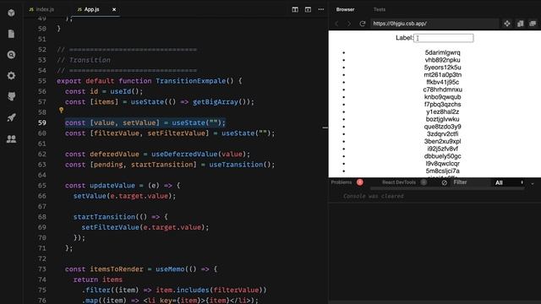541x304 pixels.
Task: Open the All log level dropdown
Action: pyautogui.click(x=509, y=182)
